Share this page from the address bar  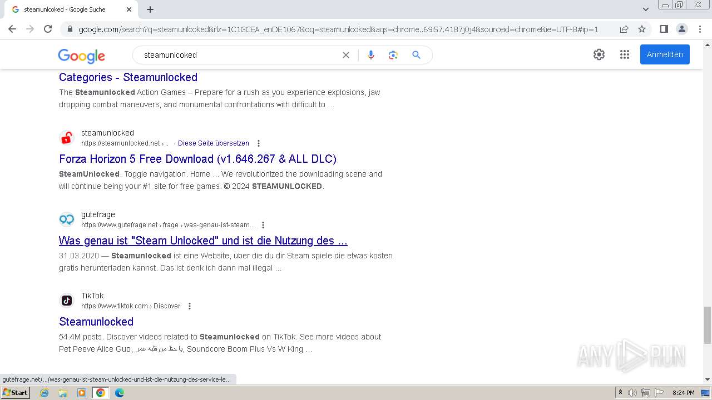coord(624,29)
